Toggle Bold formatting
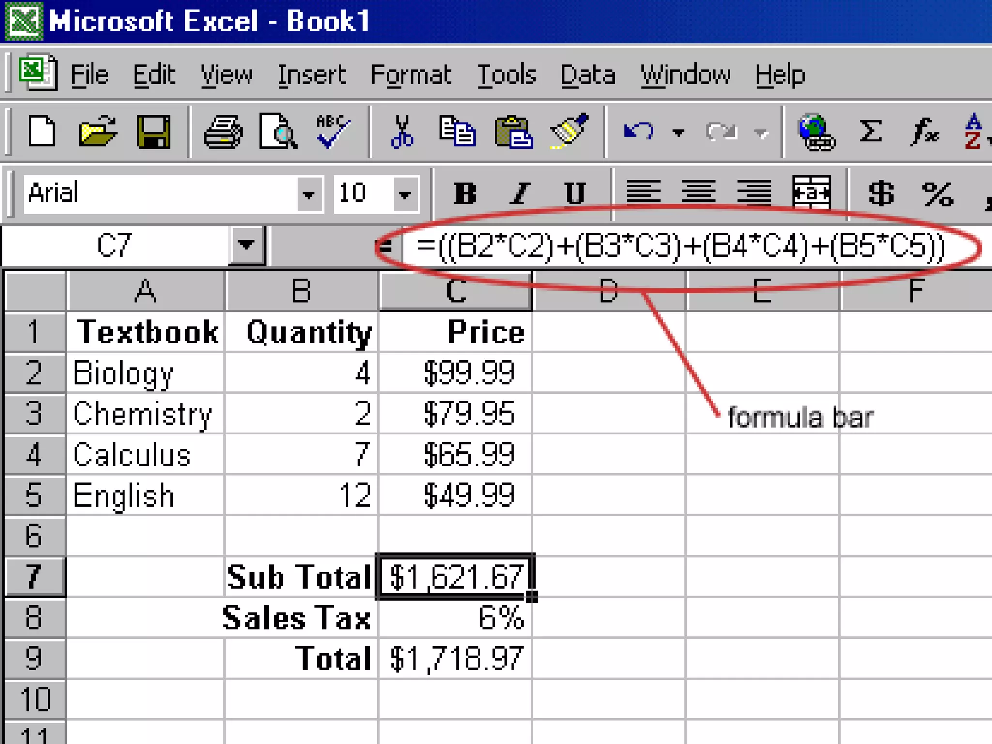 click(x=465, y=194)
